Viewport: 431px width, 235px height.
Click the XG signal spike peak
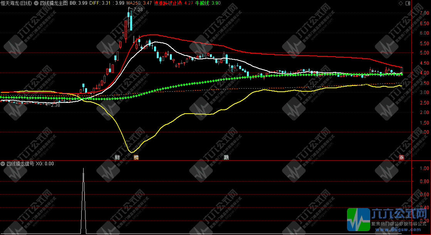tap(83, 169)
